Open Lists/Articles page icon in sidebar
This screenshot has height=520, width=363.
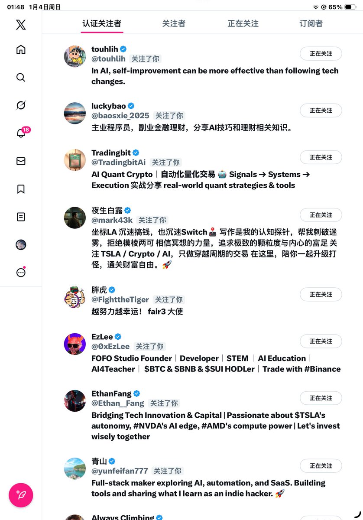21,217
